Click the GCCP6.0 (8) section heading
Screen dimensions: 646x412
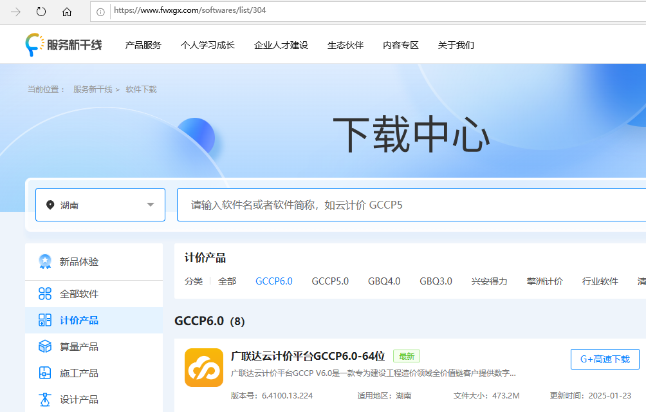click(x=210, y=321)
